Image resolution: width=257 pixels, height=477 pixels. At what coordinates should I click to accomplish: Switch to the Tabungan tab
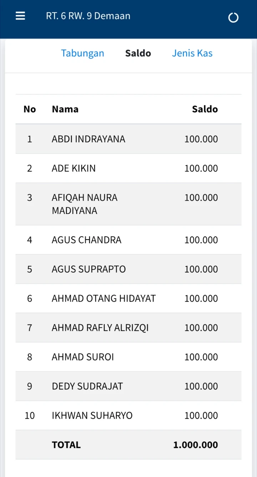click(82, 53)
